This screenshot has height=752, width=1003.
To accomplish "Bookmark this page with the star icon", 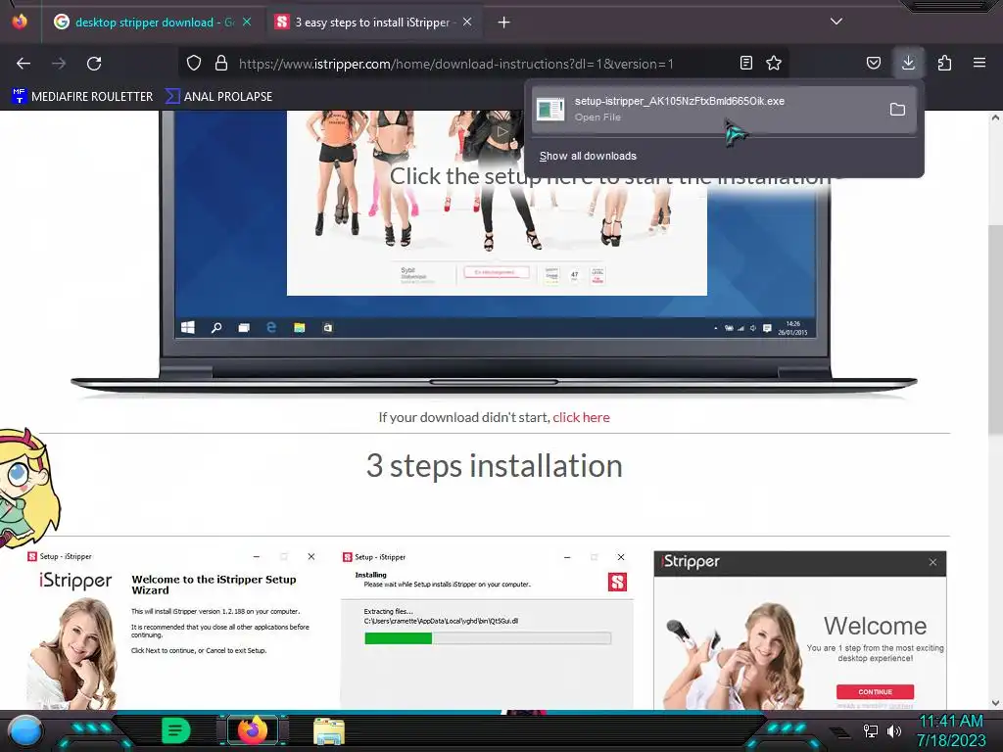I will tap(774, 63).
